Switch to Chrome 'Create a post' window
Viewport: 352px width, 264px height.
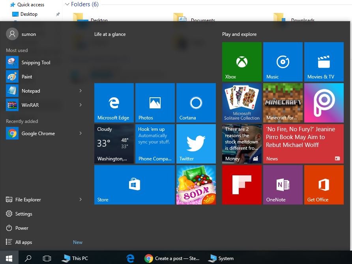(172, 258)
